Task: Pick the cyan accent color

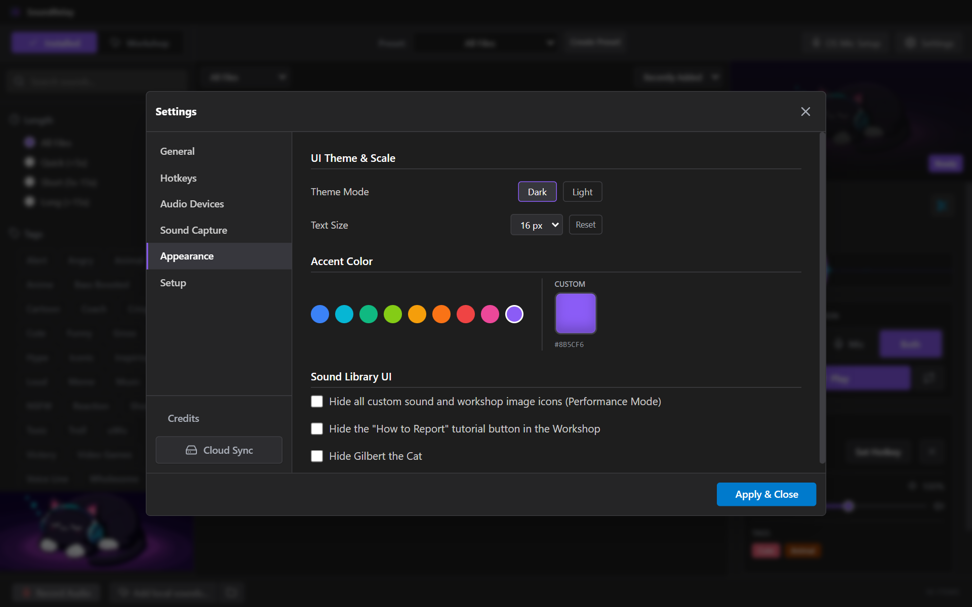Action: point(344,314)
